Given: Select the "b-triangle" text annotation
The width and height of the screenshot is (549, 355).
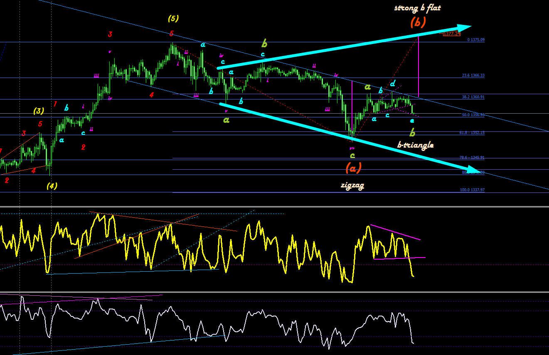Looking at the screenshot, I should point(415,145).
